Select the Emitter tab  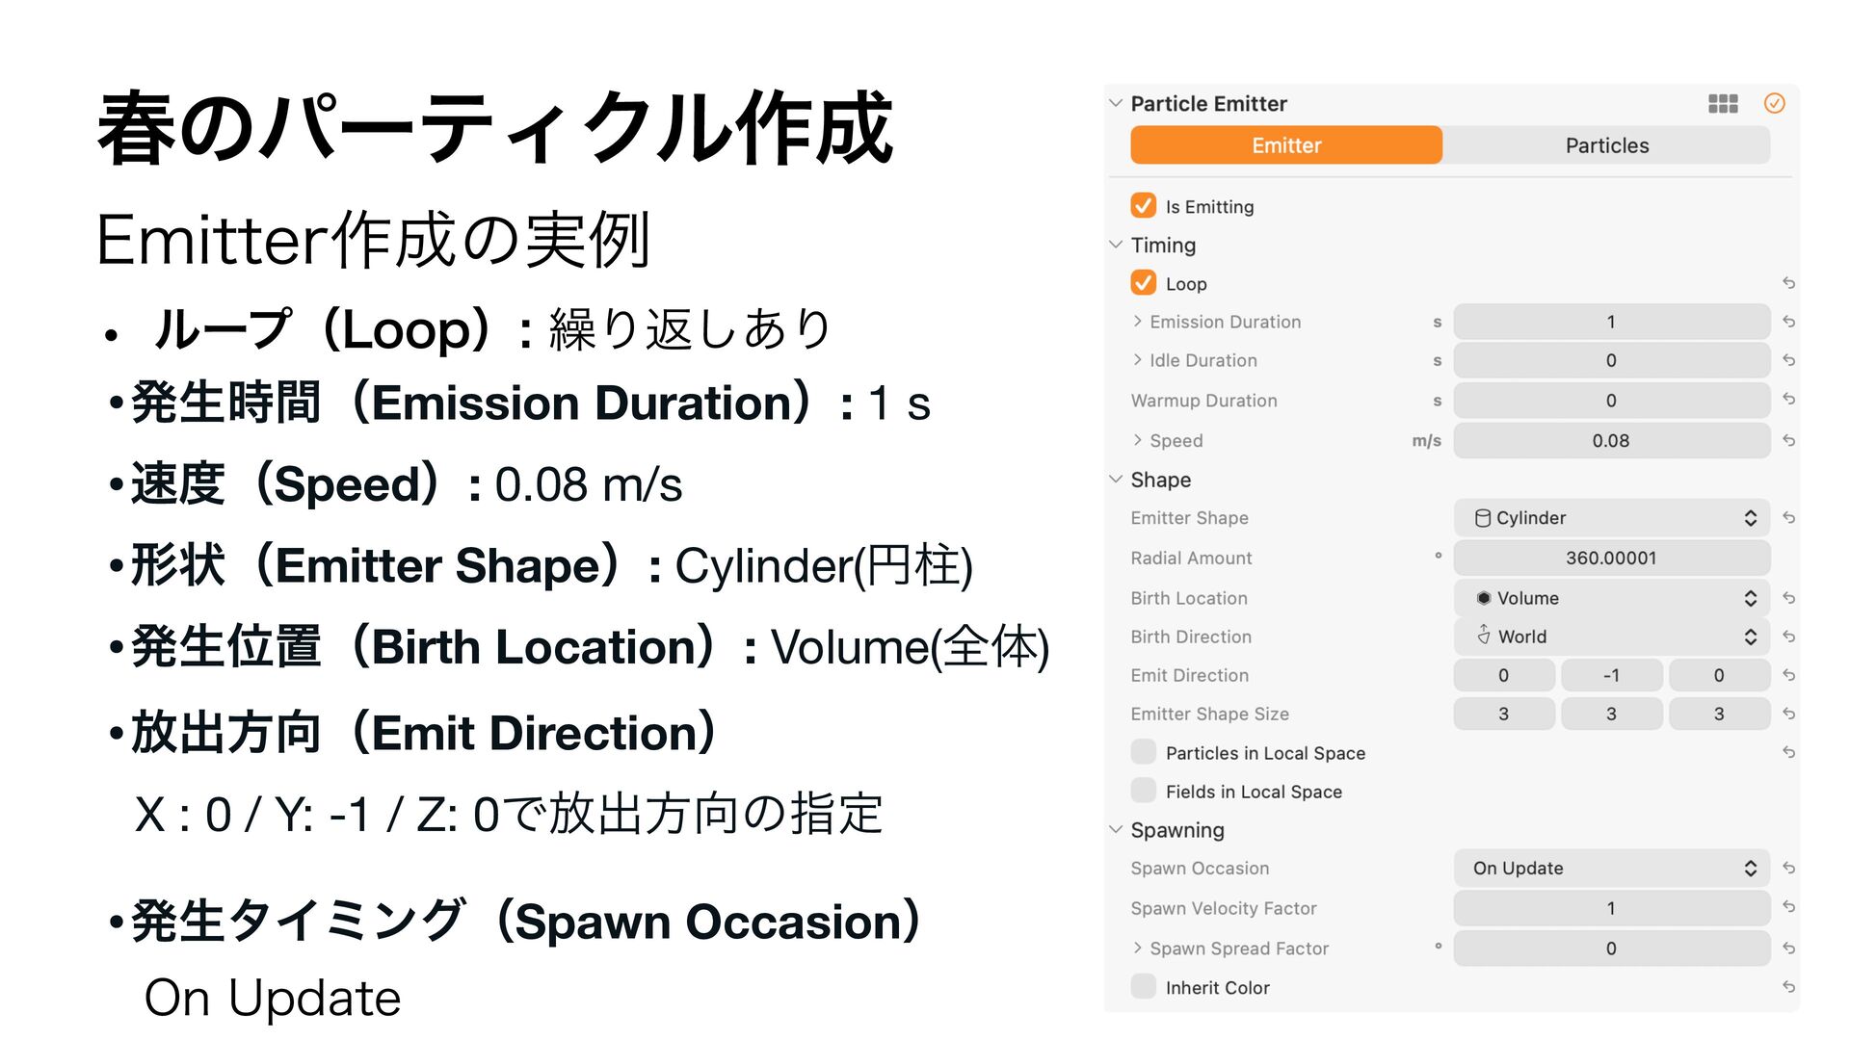(x=1286, y=145)
